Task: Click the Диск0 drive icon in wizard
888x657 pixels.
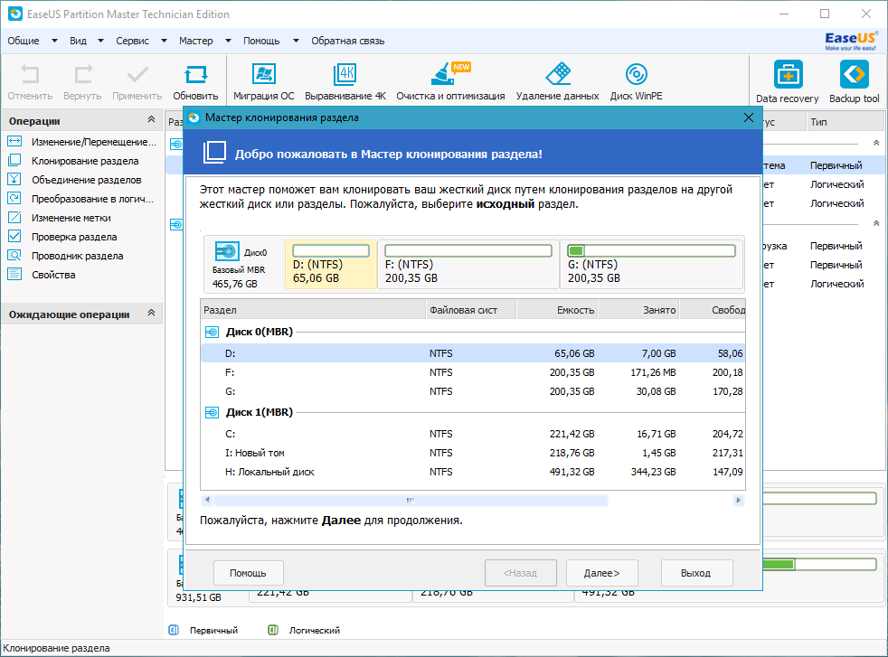Action: tap(227, 251)
